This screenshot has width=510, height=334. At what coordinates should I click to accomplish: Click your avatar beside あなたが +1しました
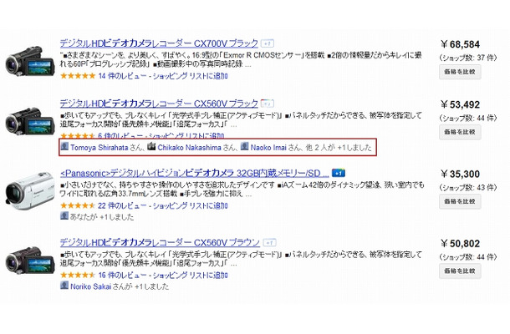pyautogui.click(x=64, y=215)
